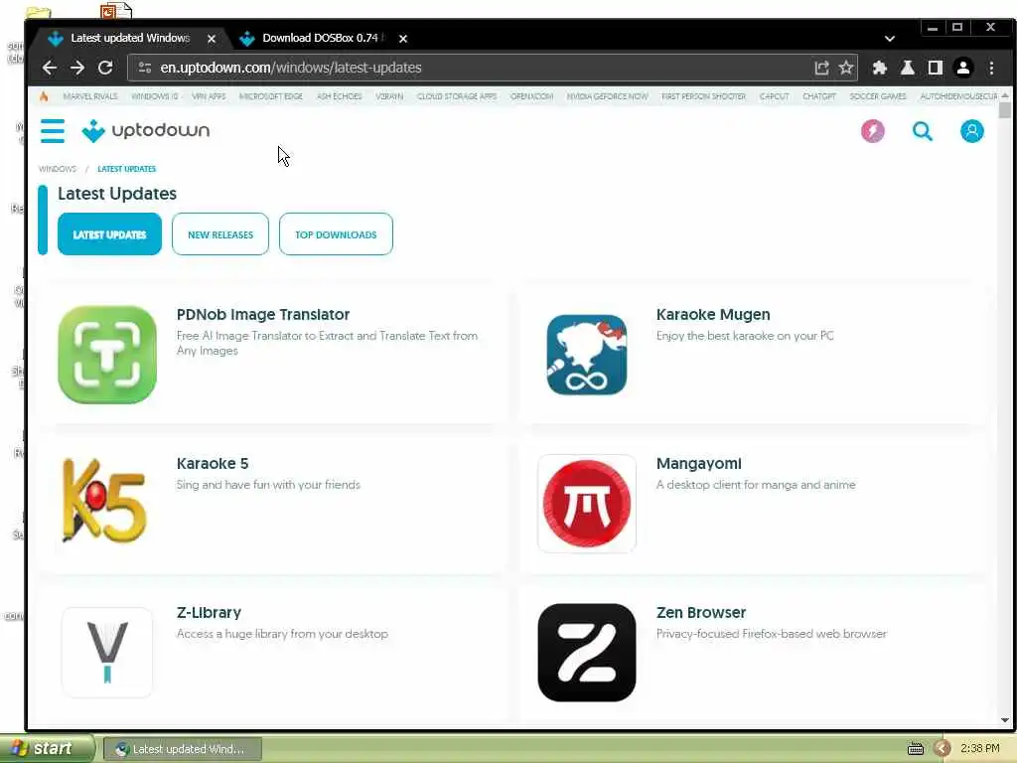Select the Latest Updates filter button
Viewport: 1017px width, 763px height.
[x=109, y=234]
